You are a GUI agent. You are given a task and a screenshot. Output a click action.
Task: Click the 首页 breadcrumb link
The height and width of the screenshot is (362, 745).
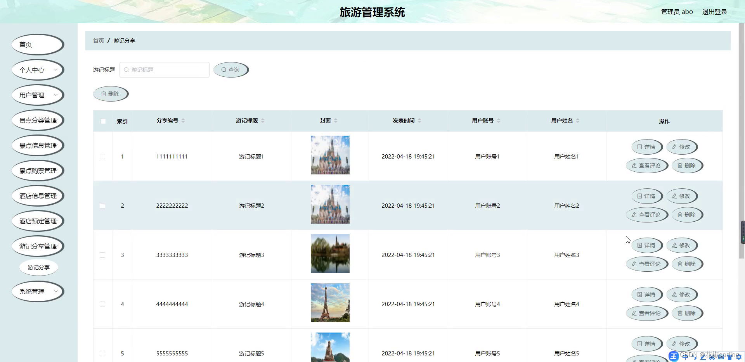(98, 41)
